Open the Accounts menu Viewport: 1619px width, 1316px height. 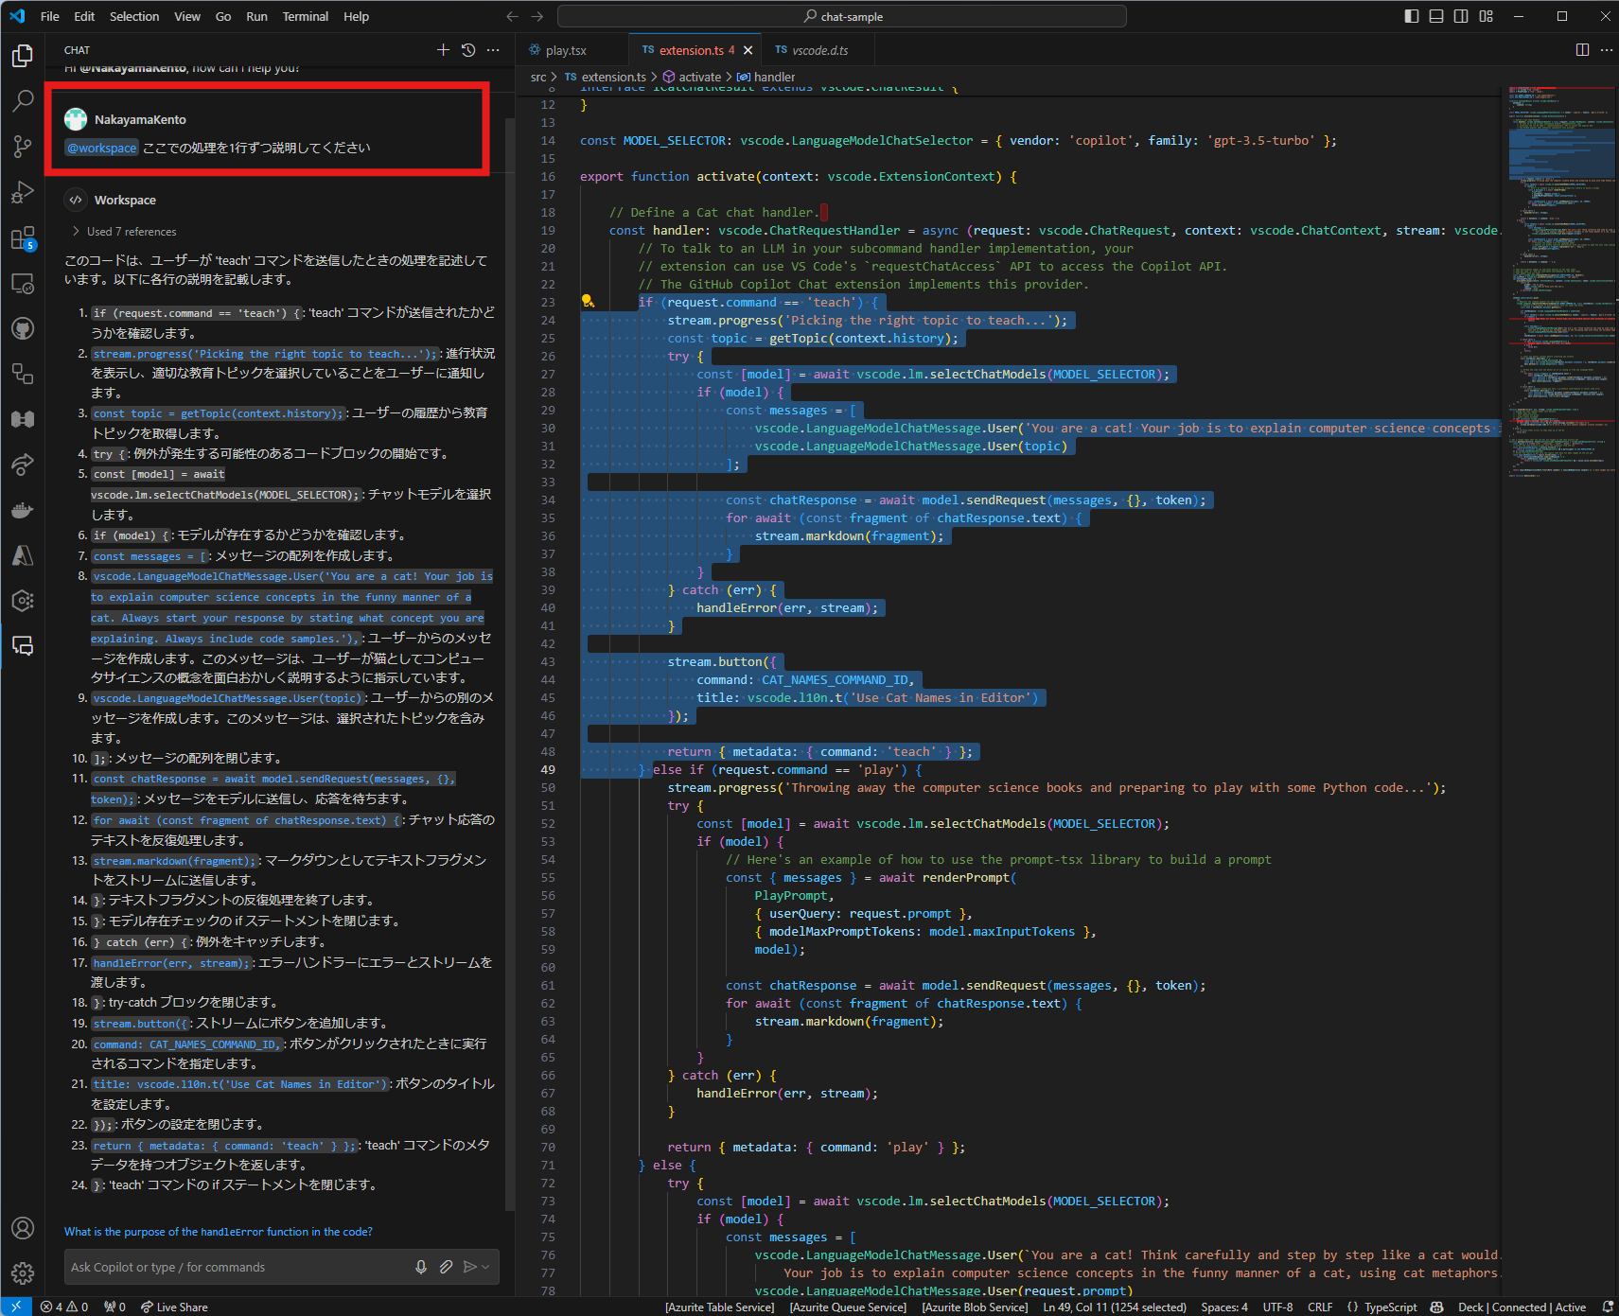(23, 1228)
